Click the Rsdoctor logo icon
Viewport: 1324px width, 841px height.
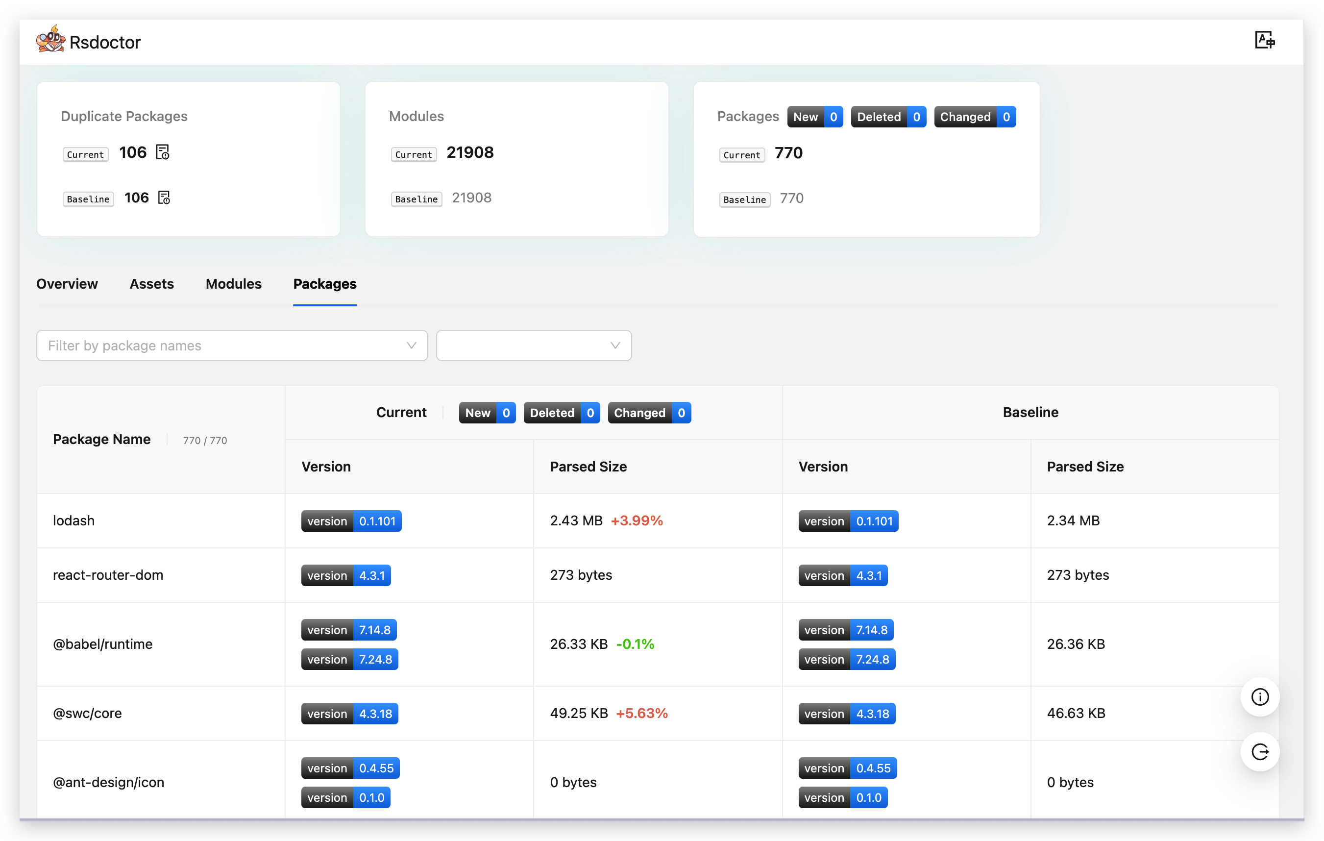coord(50,40)
